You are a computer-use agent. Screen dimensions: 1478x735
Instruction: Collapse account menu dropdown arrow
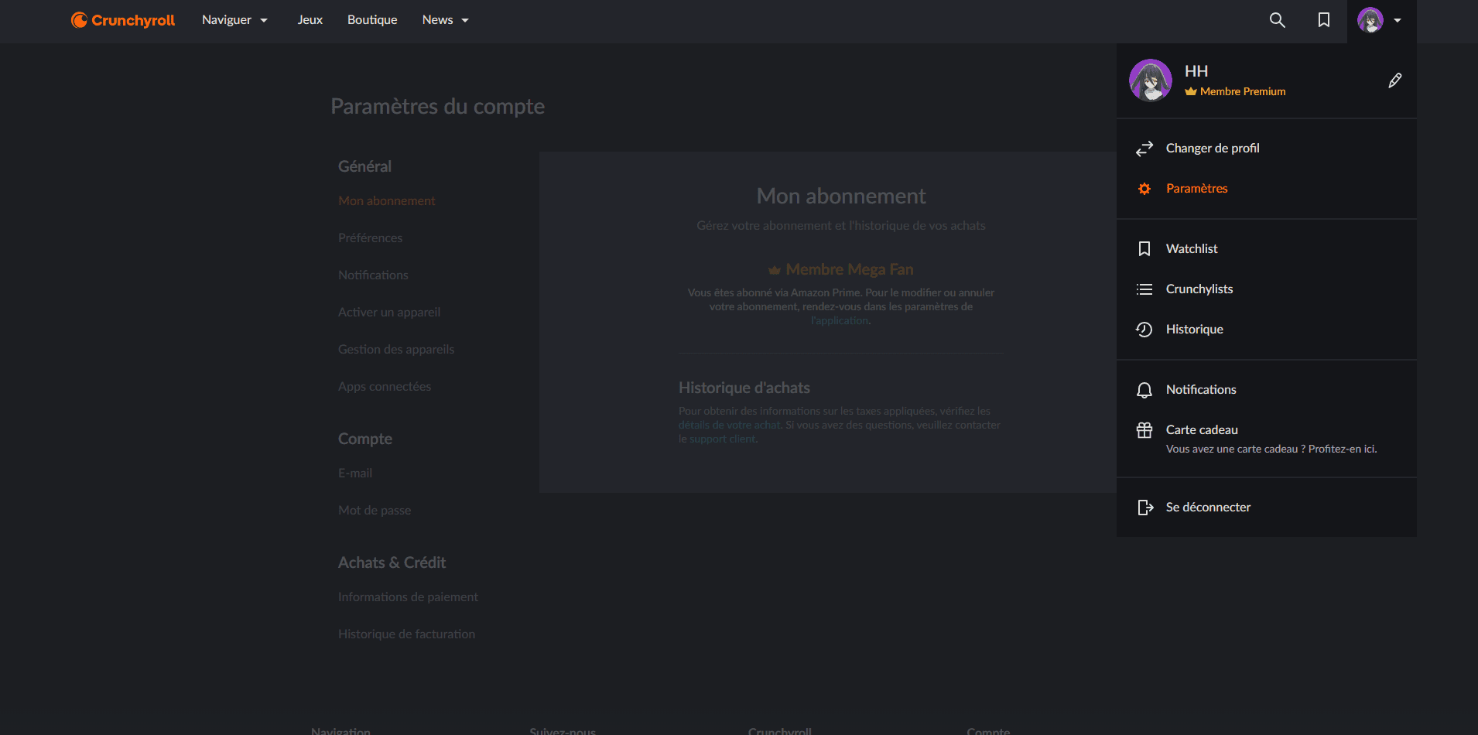(1398, 21)
